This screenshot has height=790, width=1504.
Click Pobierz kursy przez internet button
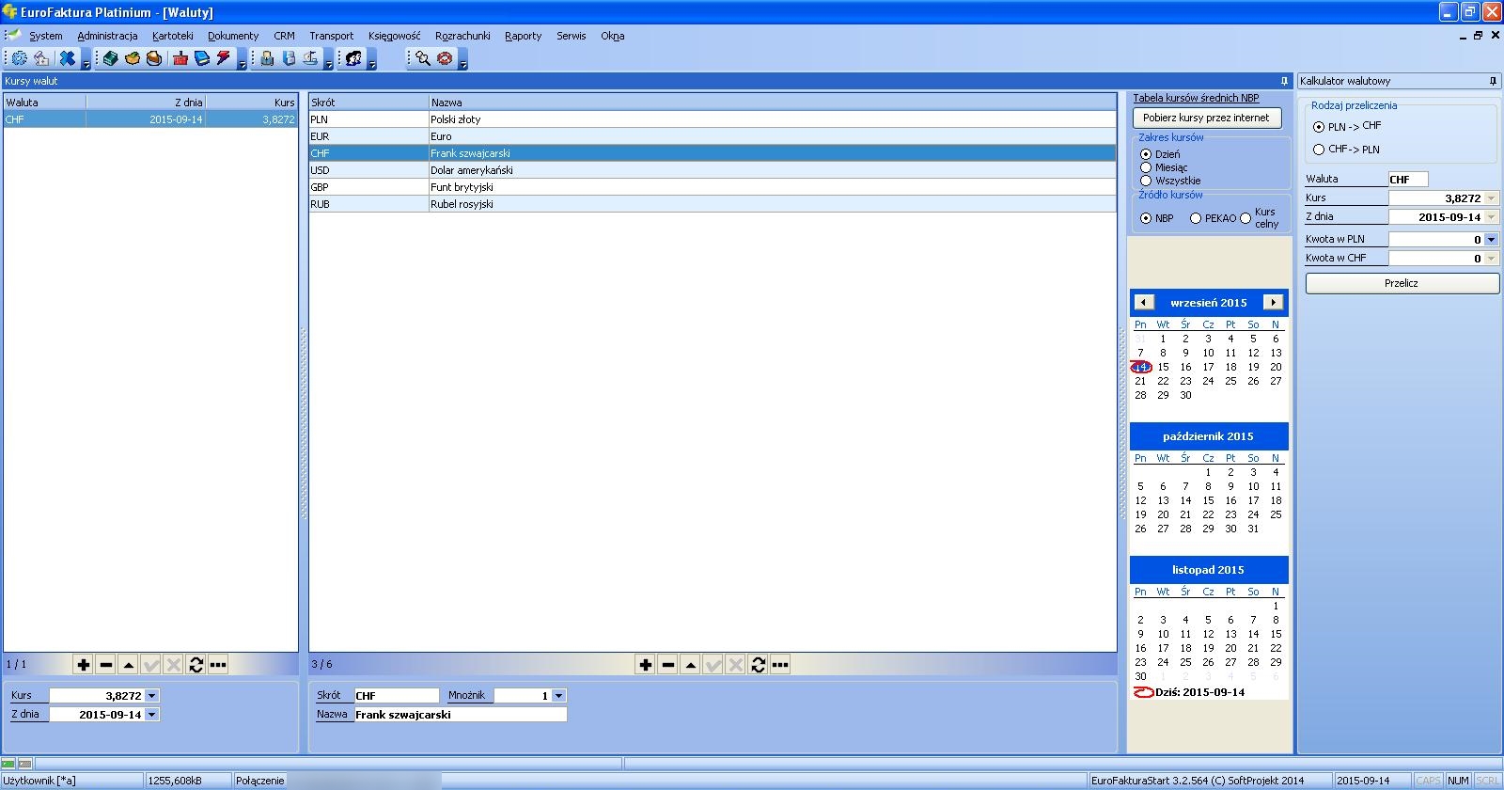(x=1206, y=118)
